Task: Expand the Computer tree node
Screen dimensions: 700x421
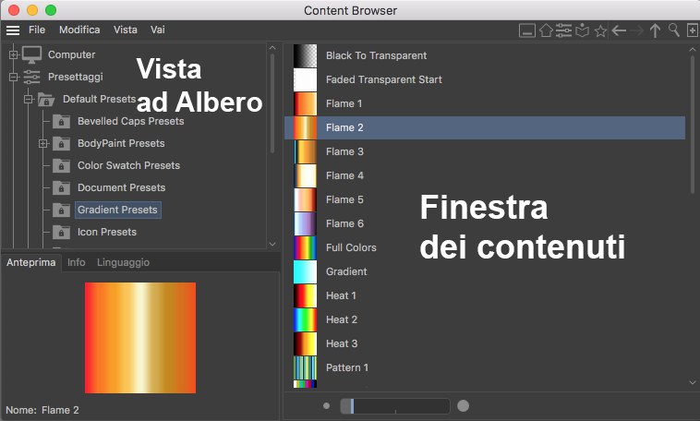Action: (14, 54)
